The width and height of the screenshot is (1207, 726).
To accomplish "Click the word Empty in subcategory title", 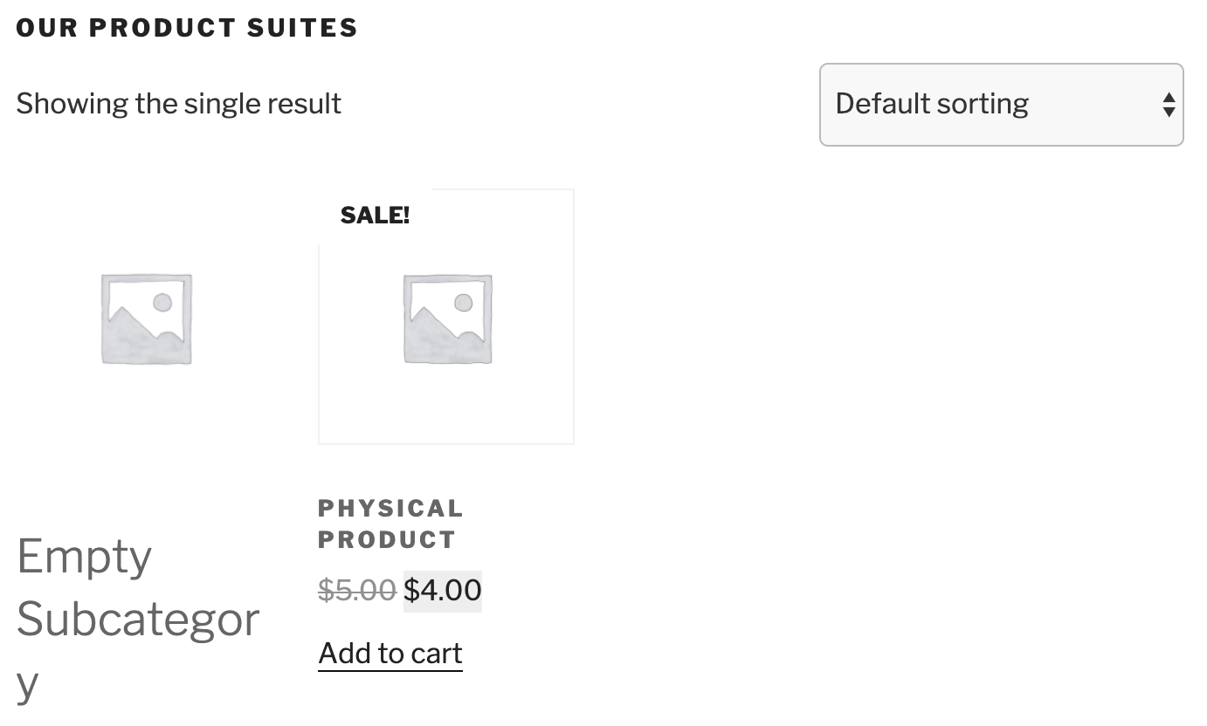I will pos(85,557).
